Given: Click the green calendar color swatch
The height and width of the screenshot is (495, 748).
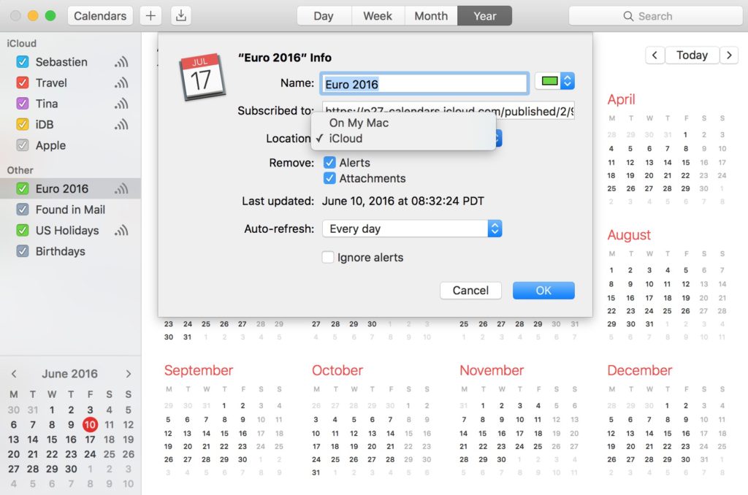Looking at the screenshot, I should 549,81.
